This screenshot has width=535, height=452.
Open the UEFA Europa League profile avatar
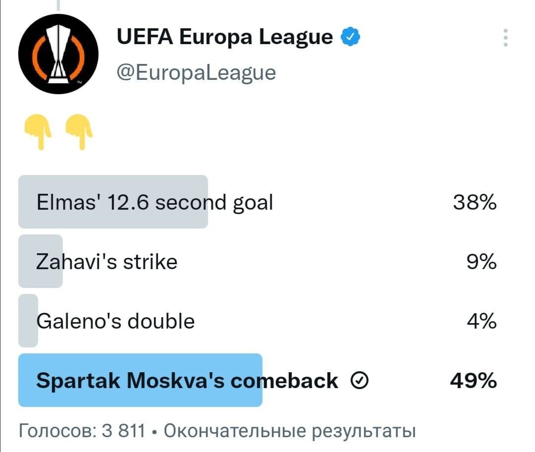pyautogui.click(x=58, y=54)
